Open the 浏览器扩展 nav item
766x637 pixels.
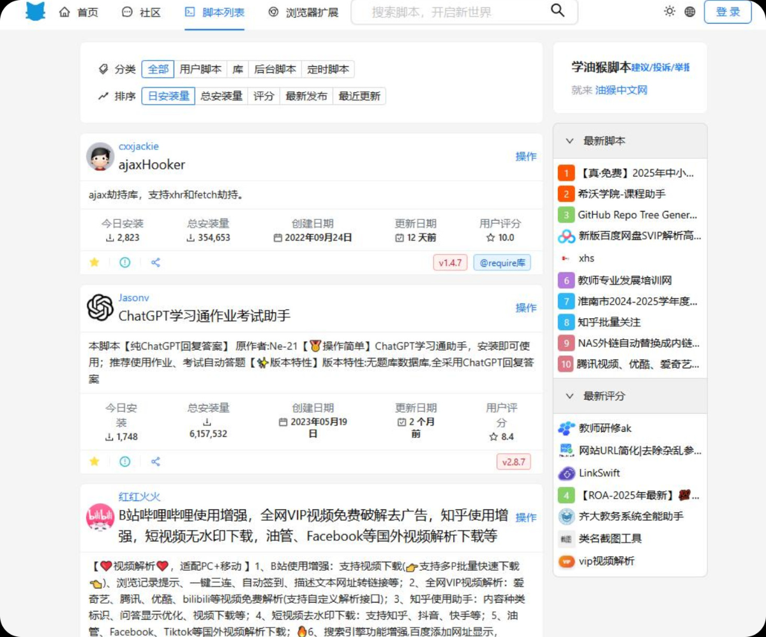tap(303, 12)
